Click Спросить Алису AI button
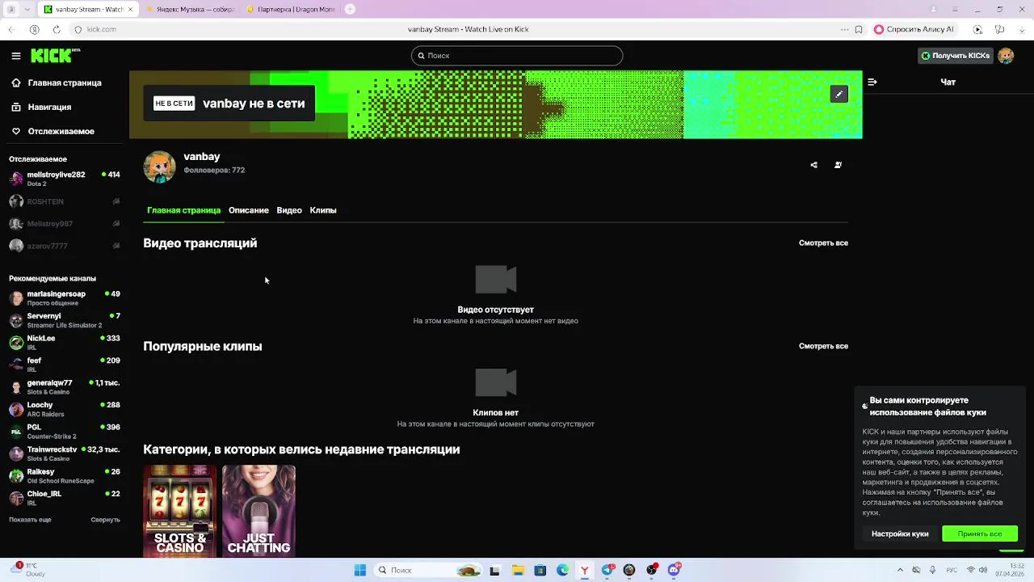This screenshot has height=582, width=1034. [x=913, y=29]
